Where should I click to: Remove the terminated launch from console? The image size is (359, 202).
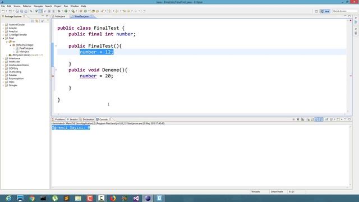[x=298, y=120]
